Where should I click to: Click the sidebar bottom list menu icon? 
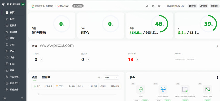click(x=22, y=98)
